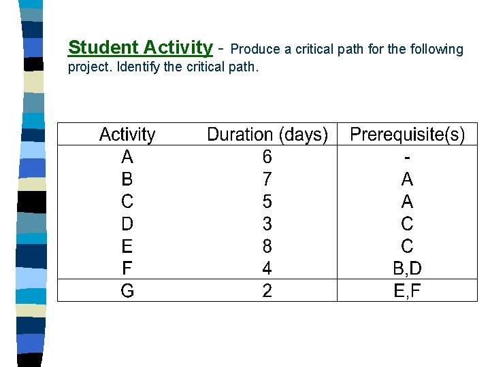490x367 pixels.
Task: Select the duration value 7
Action: tap(267, 179)
